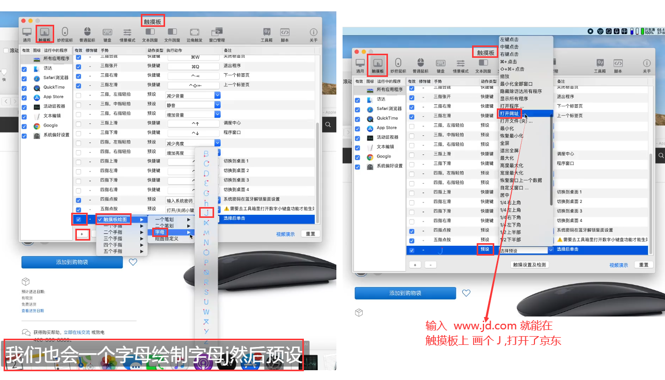Expand 二个笔划 submenu
665x380 pixels.
172,226
